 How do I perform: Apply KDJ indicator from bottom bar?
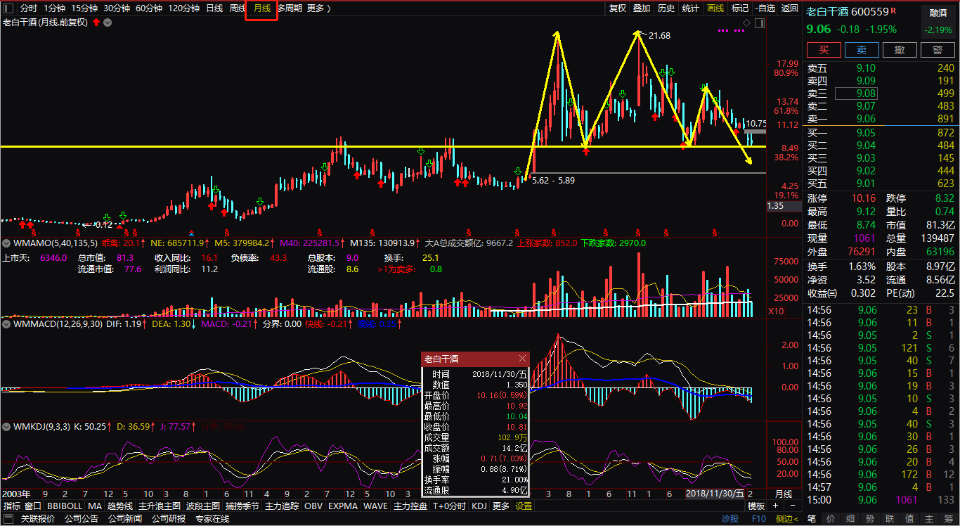pyautogui.click(x=479, y=506)
